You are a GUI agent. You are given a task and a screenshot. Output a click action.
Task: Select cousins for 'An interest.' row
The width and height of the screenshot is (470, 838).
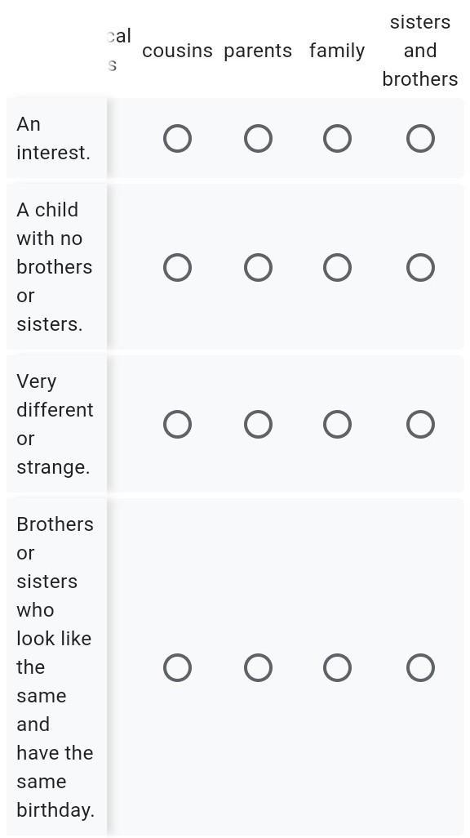click(x=177, y=139)
